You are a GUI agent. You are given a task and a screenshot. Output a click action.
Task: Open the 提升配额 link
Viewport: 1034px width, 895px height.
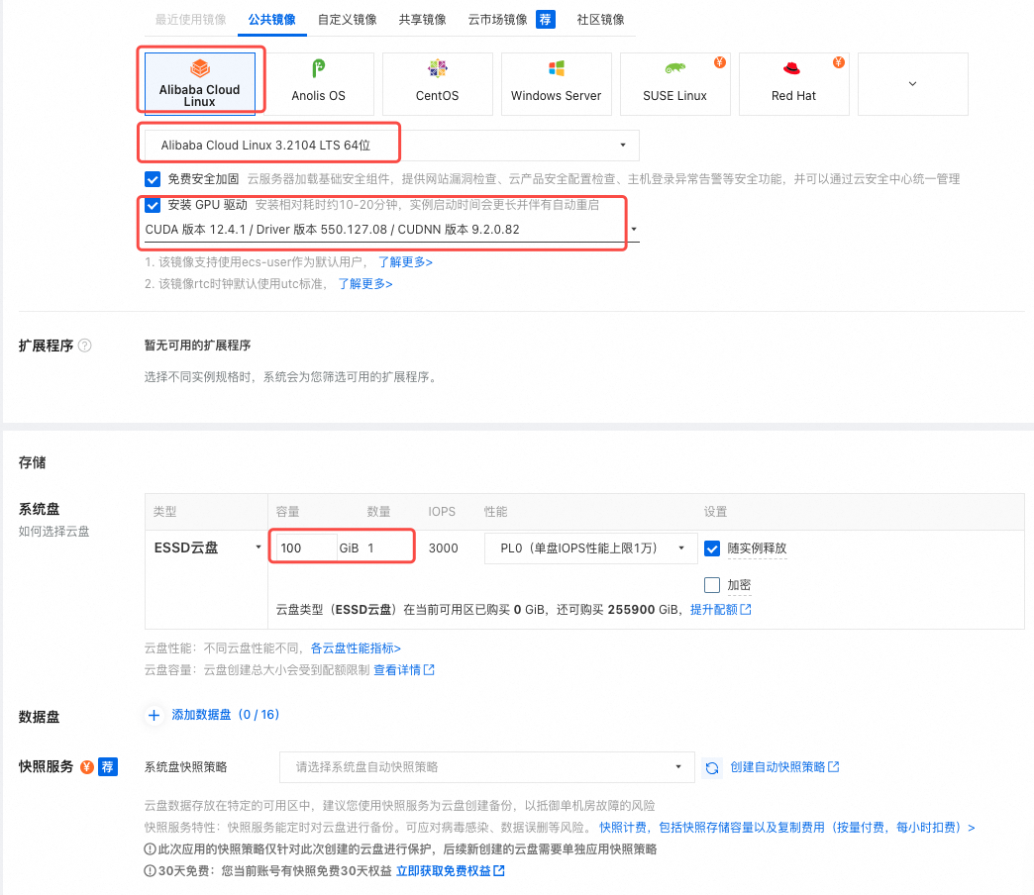coord(720,610)
